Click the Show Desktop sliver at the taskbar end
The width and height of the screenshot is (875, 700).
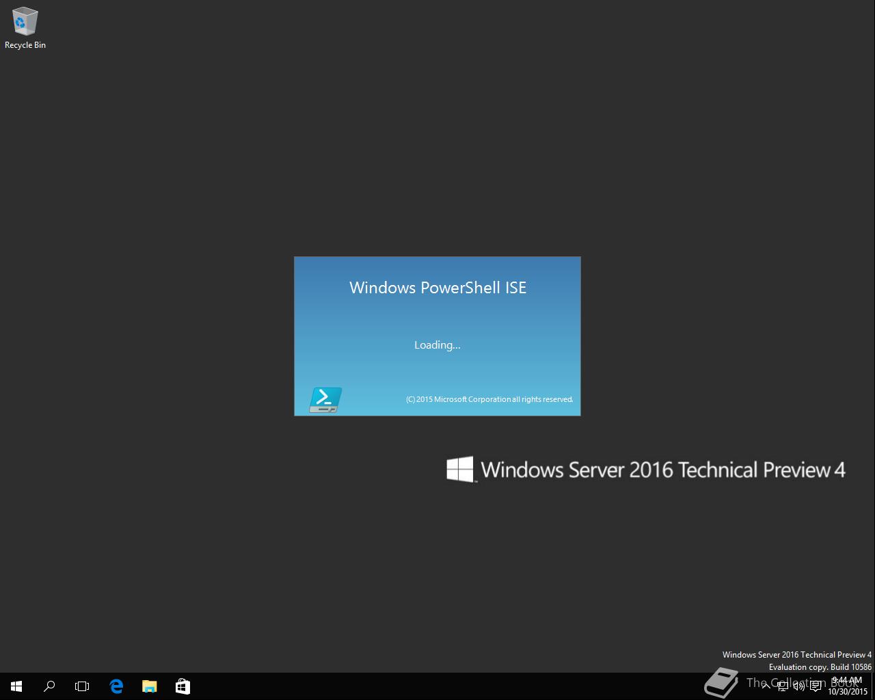point(873,686)
